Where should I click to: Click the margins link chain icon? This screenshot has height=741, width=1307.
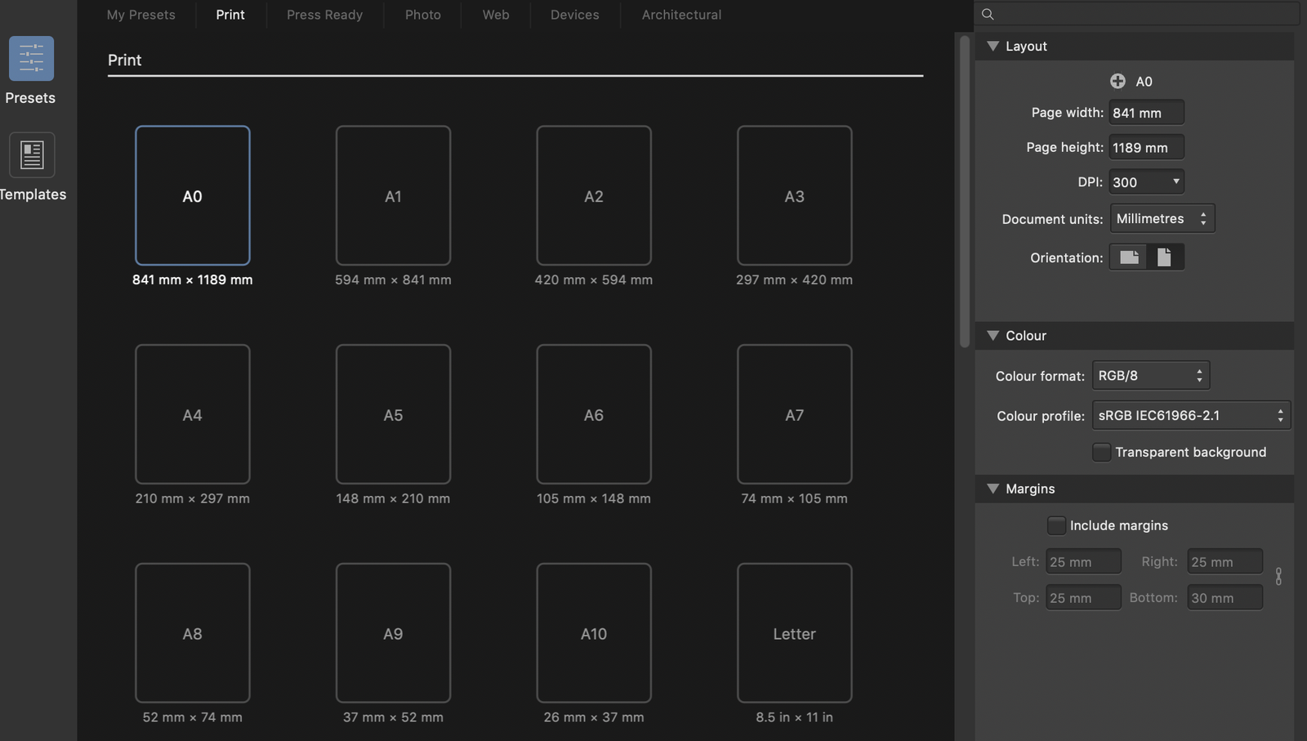[x=1278, y=577]
